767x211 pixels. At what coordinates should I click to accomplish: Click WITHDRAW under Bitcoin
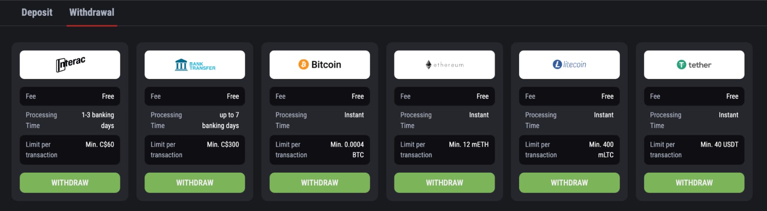pos(320,183)
